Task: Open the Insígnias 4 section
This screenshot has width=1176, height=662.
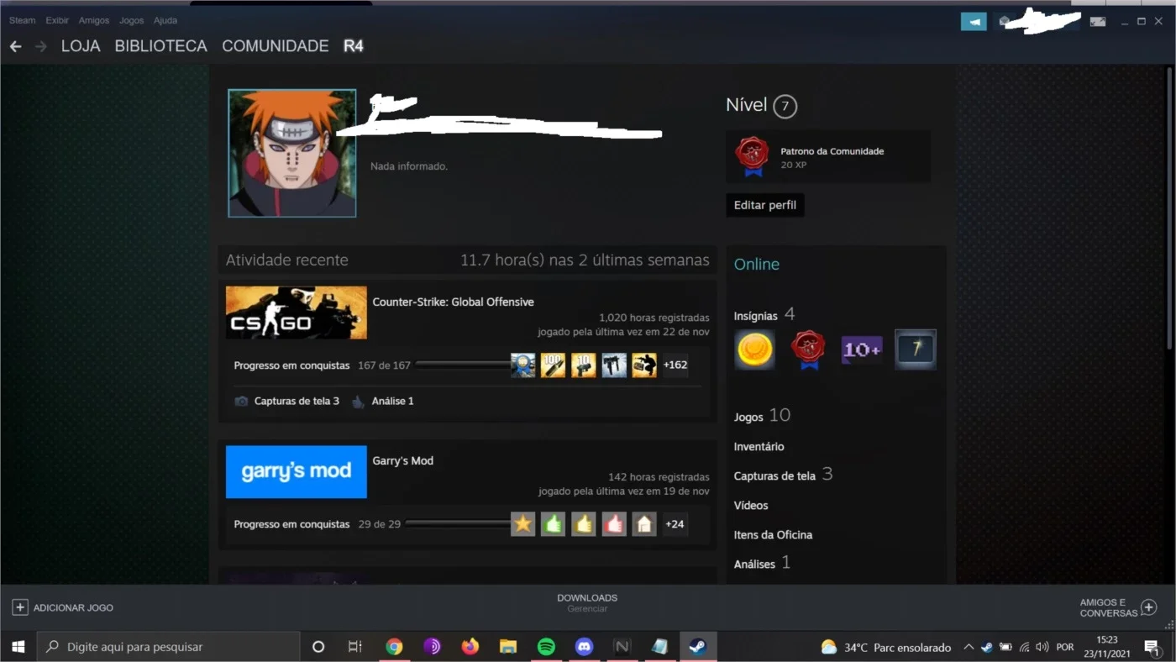Action: click(x=764, y=315)
